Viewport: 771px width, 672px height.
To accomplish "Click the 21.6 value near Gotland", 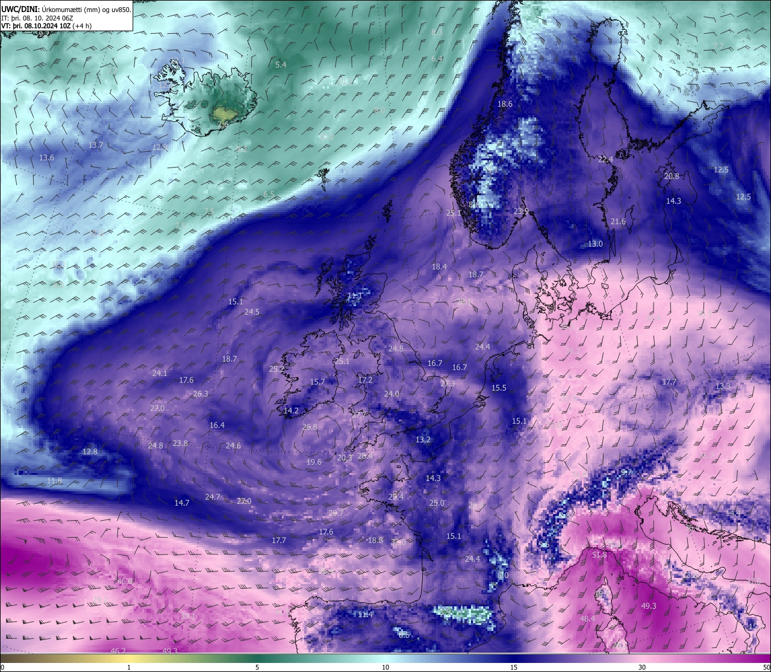I will tap(618, 221).
